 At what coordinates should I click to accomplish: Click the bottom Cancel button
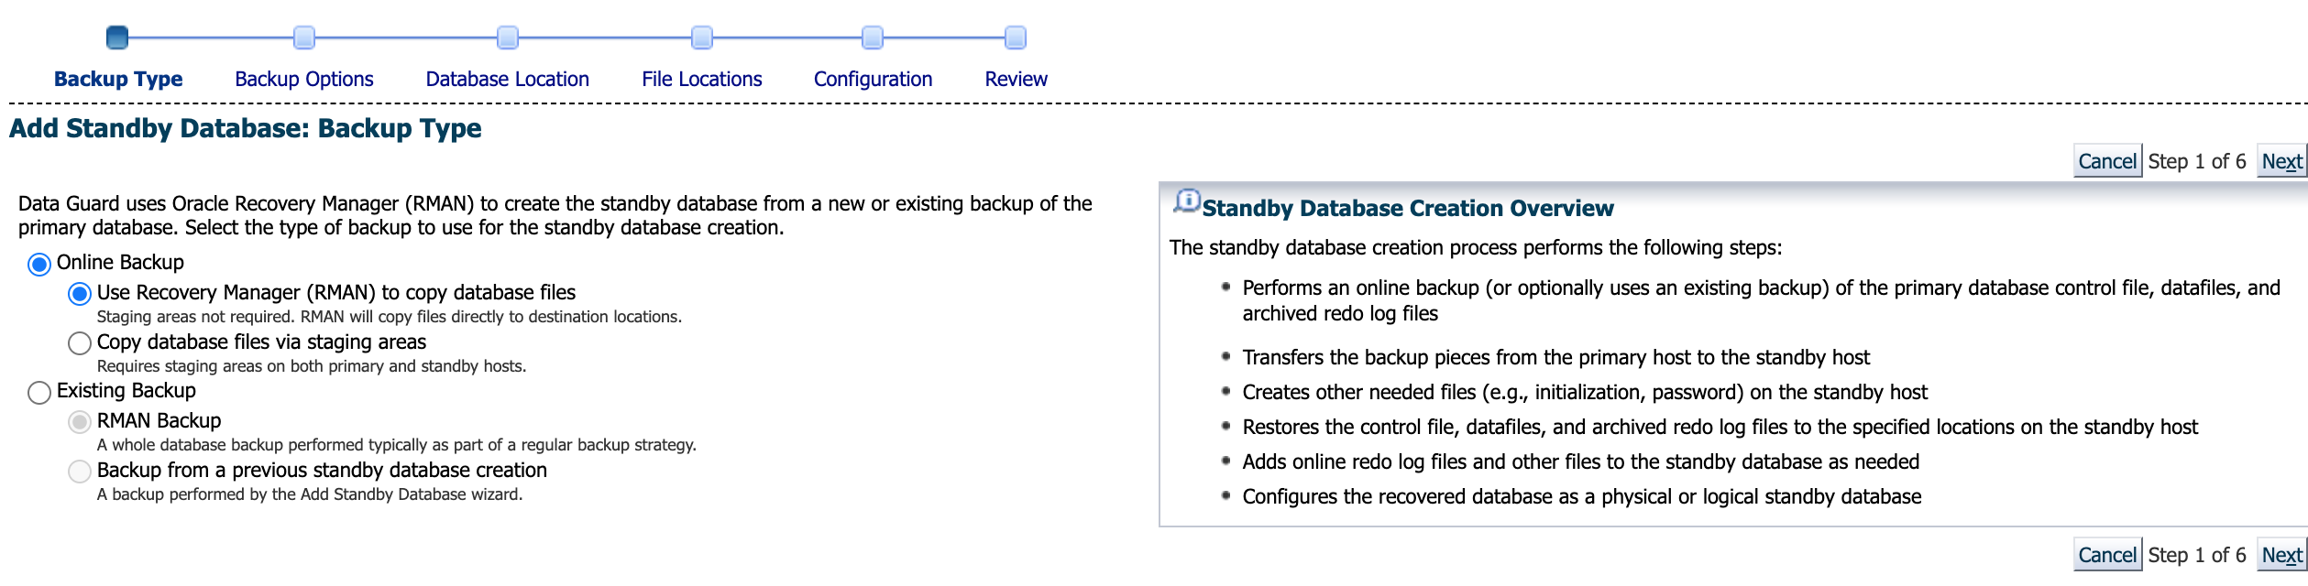2107,556
